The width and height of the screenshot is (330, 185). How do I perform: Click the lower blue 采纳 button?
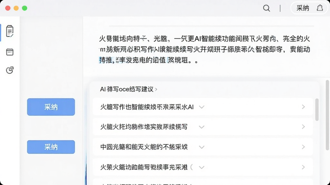point(51,147)
